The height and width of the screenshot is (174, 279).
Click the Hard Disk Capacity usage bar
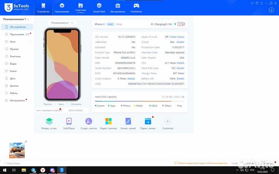coord(139,101)
